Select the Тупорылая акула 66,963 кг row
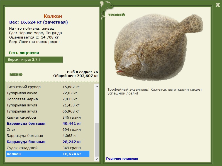 (48, 111)
